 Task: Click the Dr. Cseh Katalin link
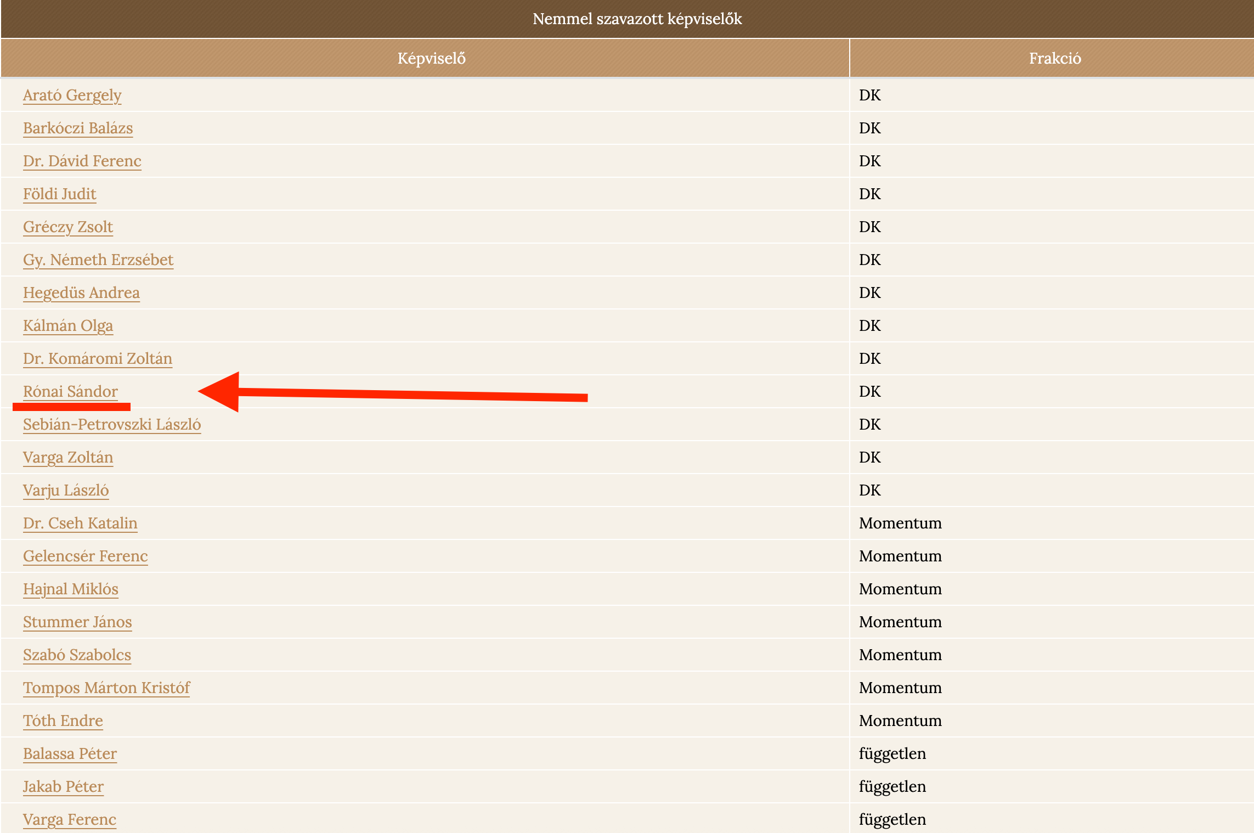[x=80, y=524]
